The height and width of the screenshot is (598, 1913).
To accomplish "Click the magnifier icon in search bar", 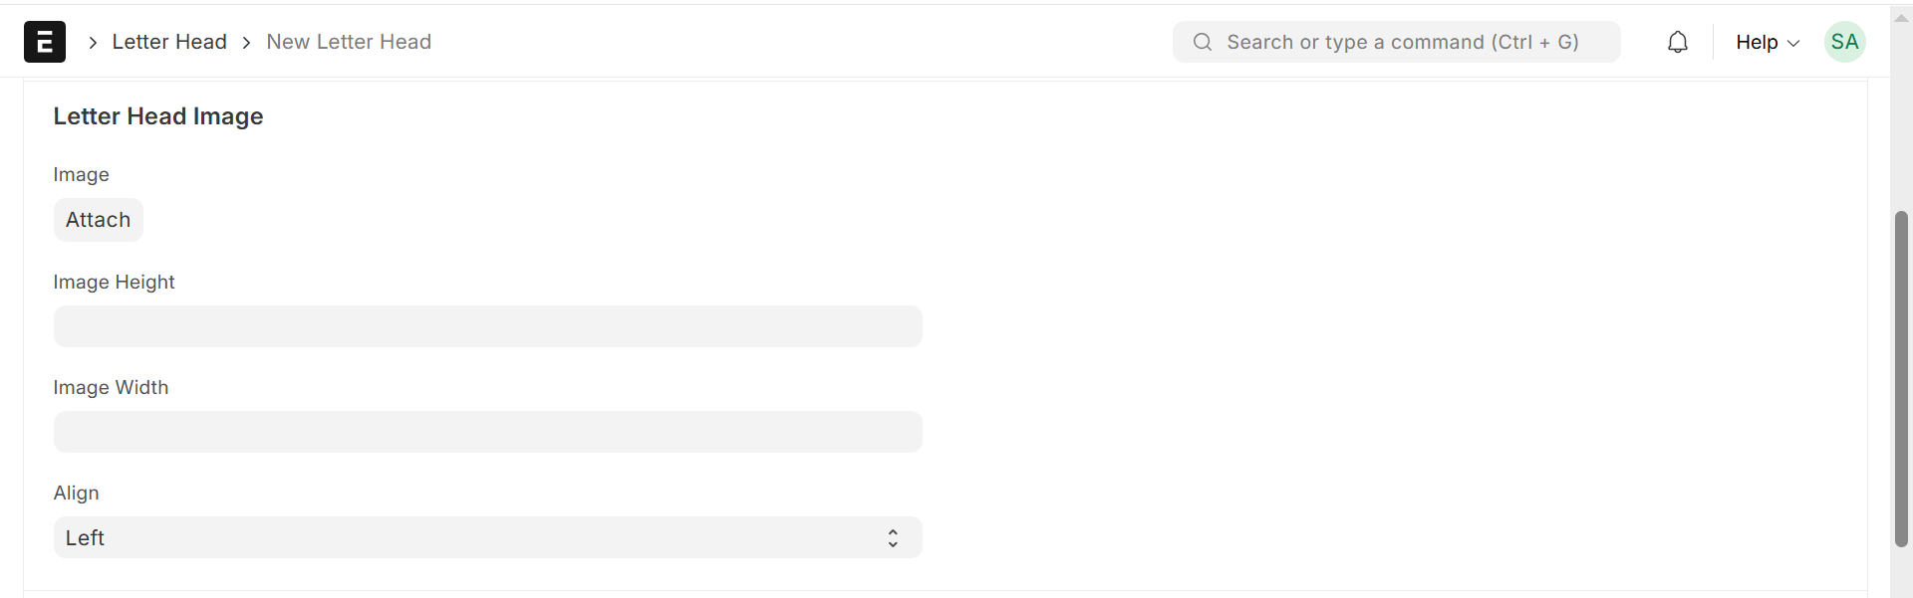I will pos(1203,42).
